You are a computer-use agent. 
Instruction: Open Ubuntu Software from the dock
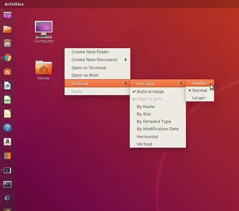(8, 72)
